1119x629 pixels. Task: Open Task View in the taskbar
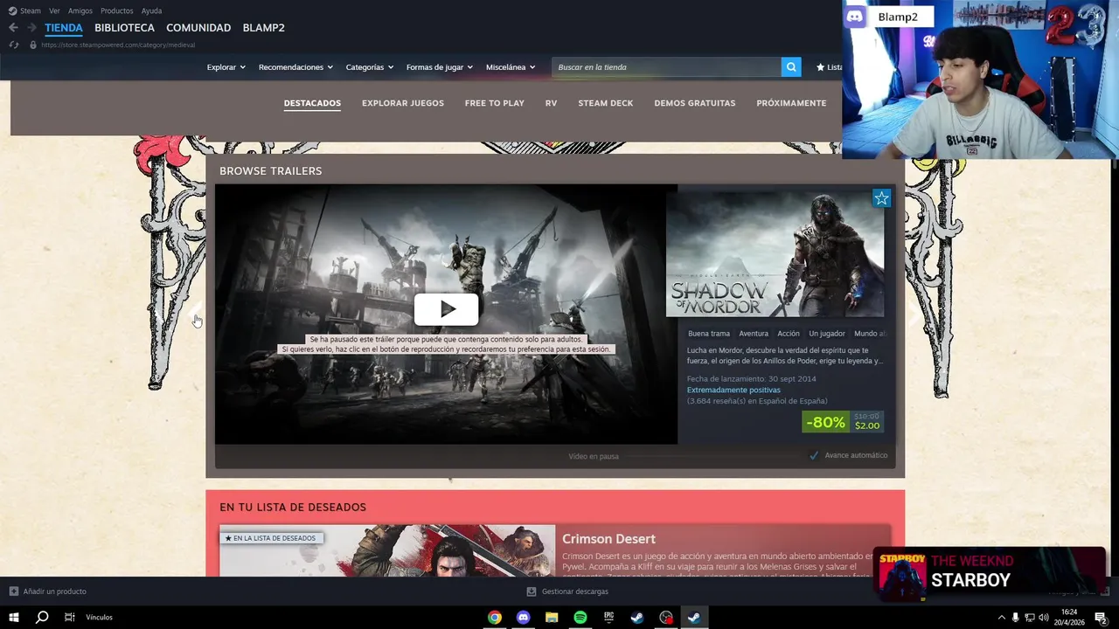click(69, 617)
